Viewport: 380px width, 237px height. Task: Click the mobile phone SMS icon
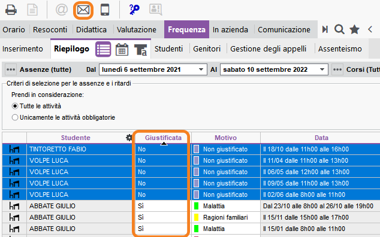coord(105,10)
